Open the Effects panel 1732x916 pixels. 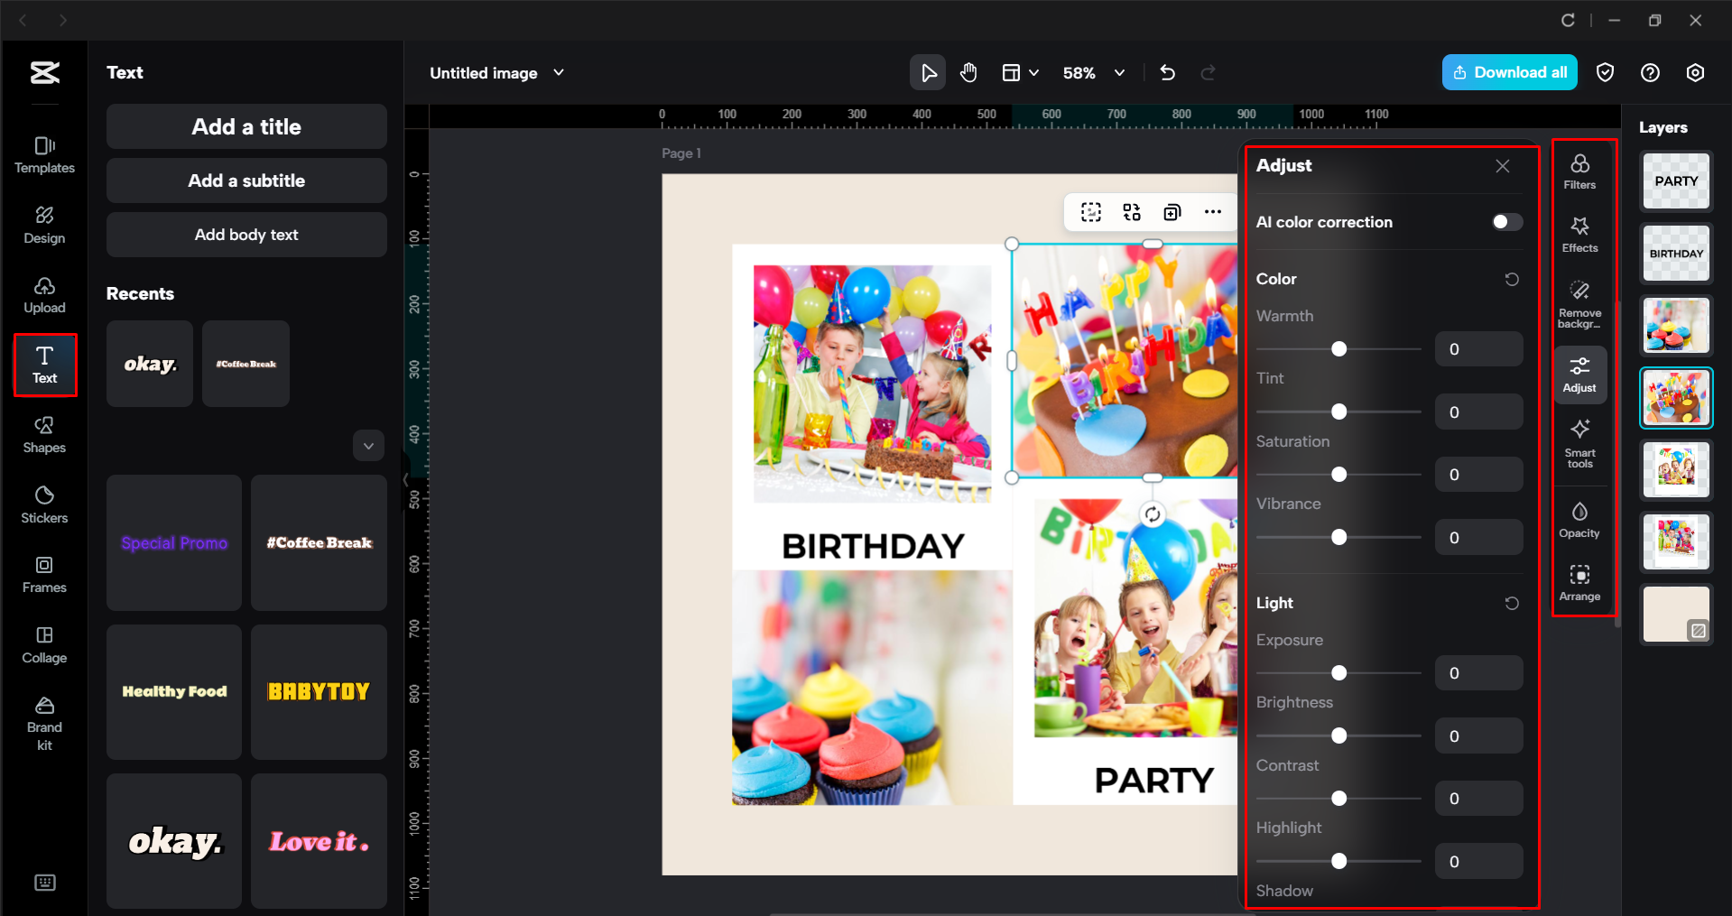point(1579,235)
